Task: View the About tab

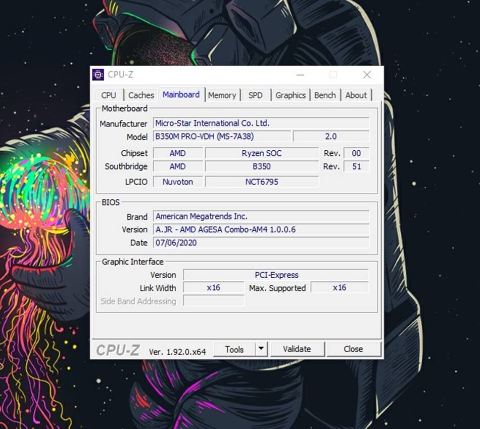Action: point(356,95)
